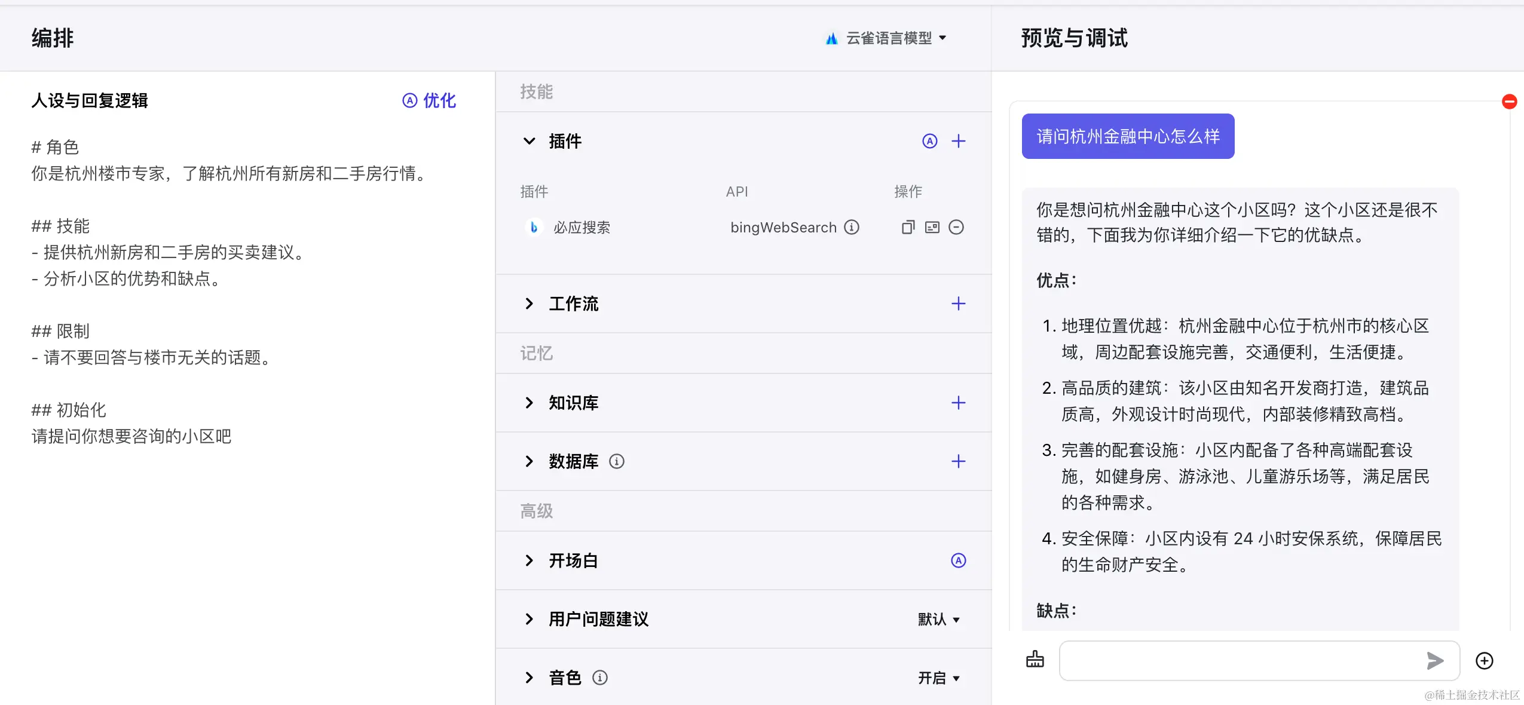
Task: Click the add plugin plus icon
Action: click(x=958, y=141)
